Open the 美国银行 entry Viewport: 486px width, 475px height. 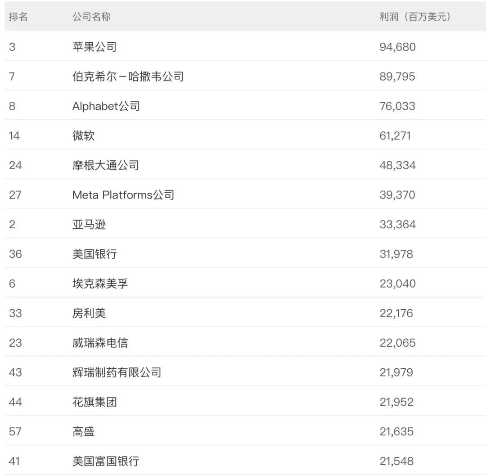(94, 254)
